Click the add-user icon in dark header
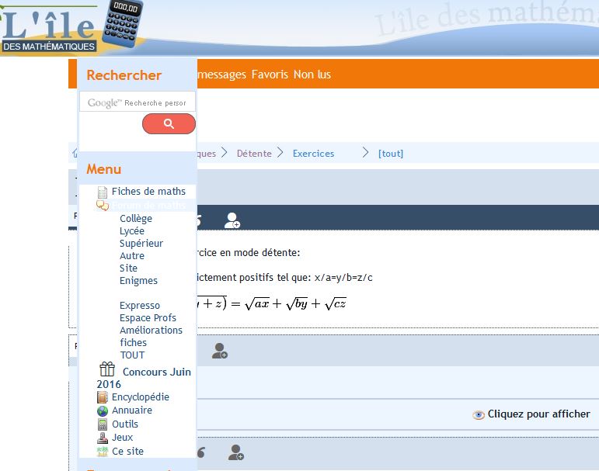Viewport: 599px width, 471px height. point(232,221)
